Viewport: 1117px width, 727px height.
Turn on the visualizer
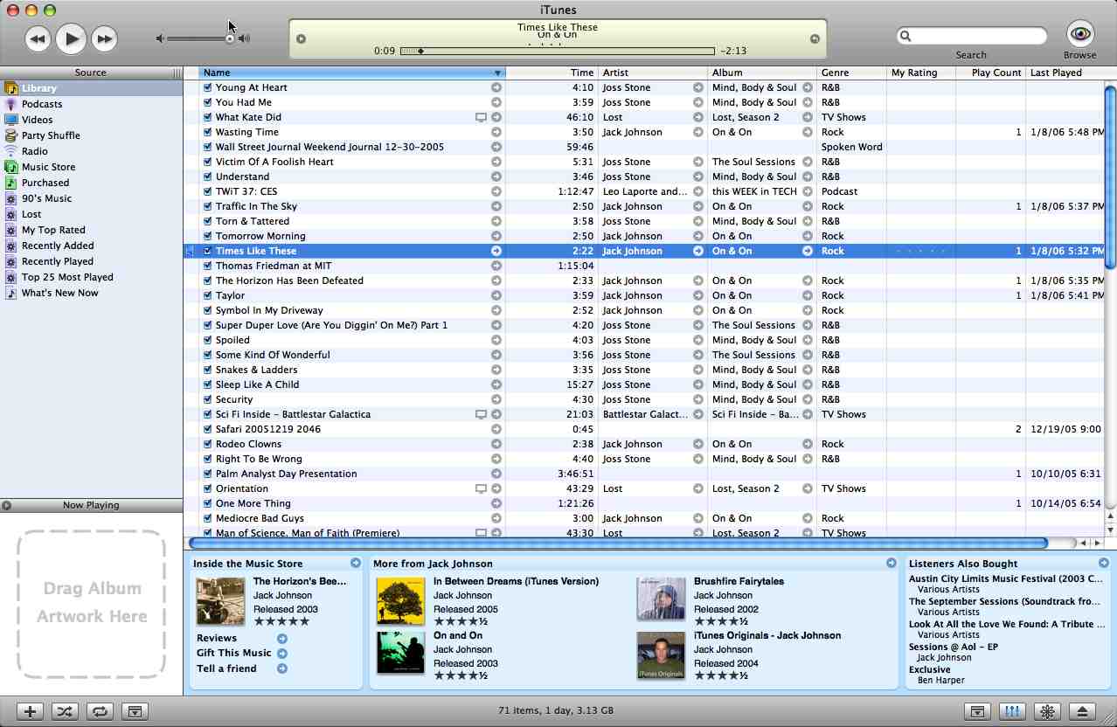click(1046, 711)
